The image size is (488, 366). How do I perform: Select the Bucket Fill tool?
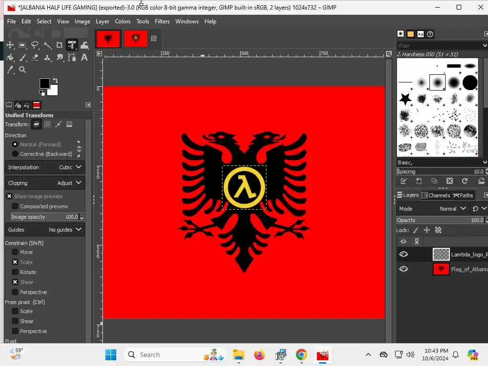pyautogui.click(x=10, y=57)
